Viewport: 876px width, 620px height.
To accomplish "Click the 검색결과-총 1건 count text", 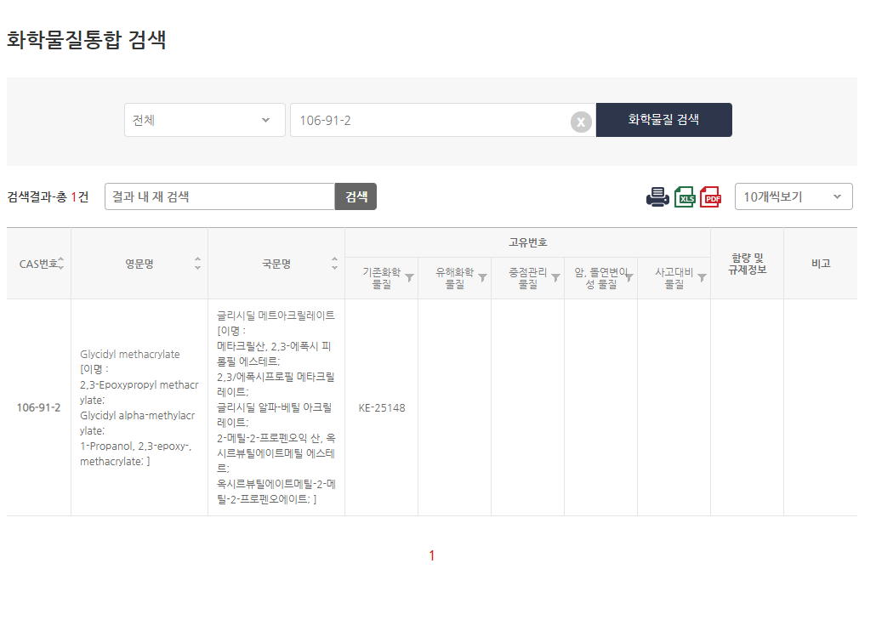I will click(48, 196).
